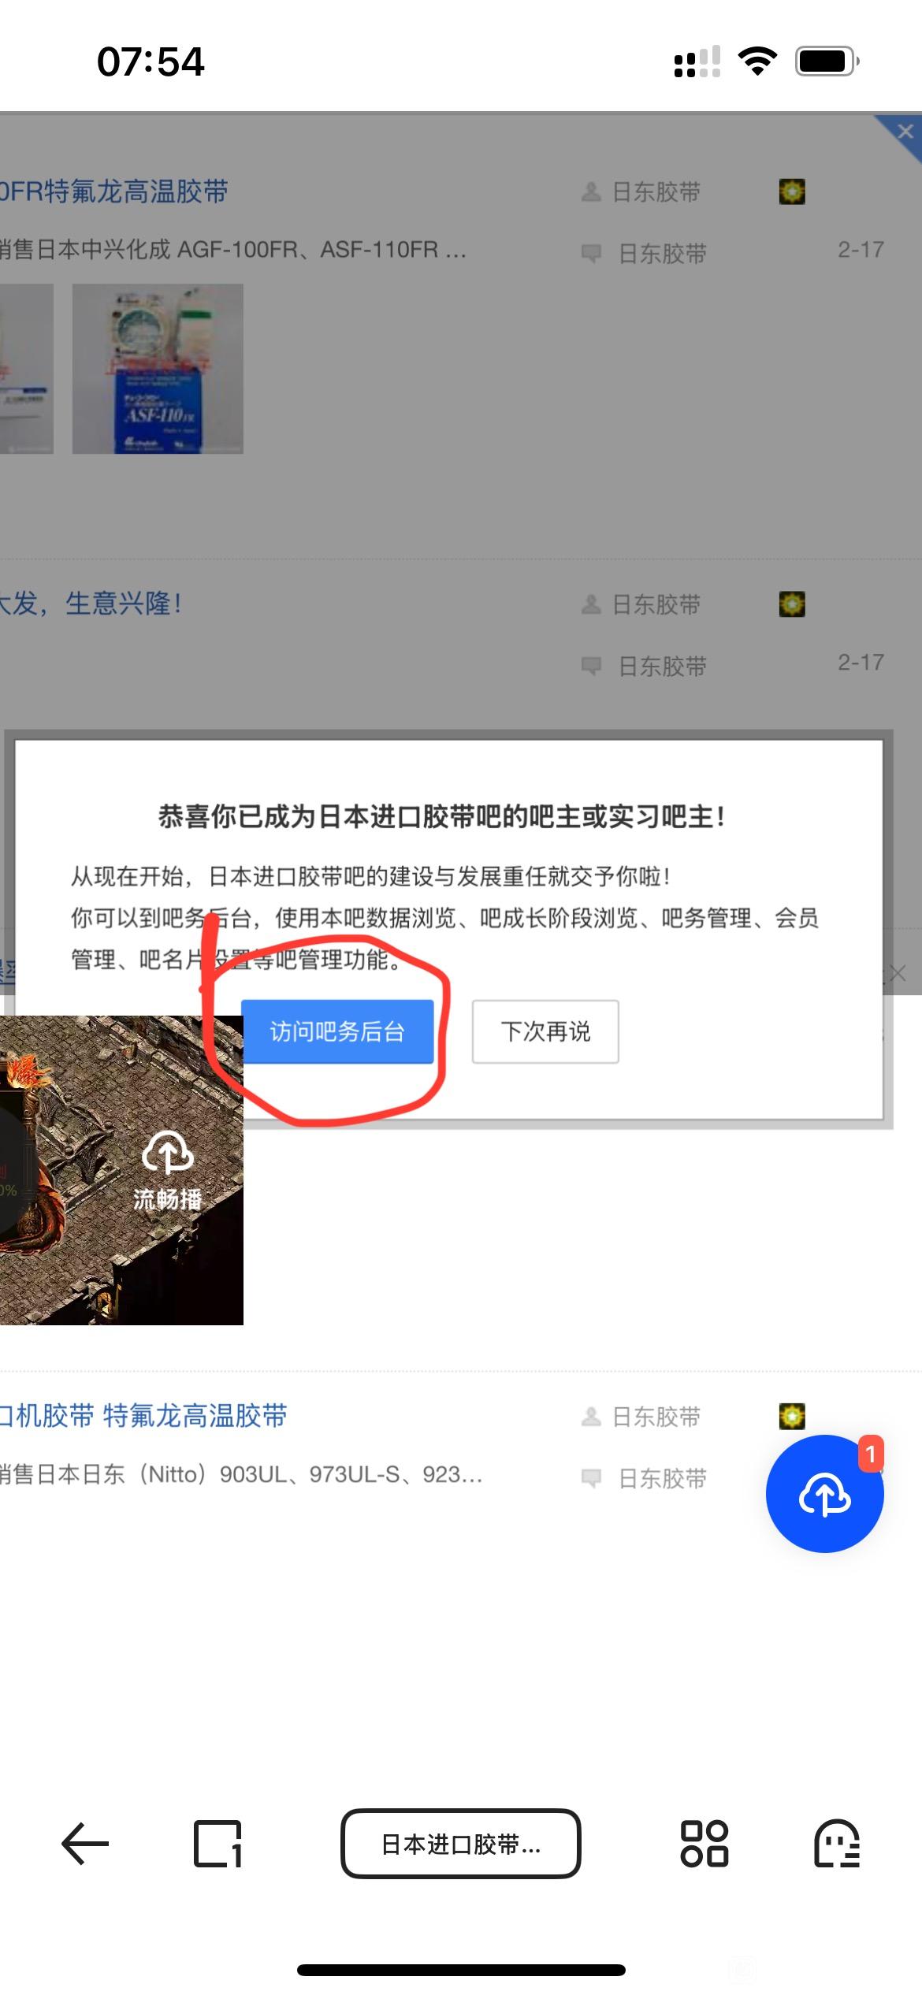Open the 机胶带 特氟龙高温胶带 post
Viewport: 922px width, 1995px height.
click(143, 1416)
